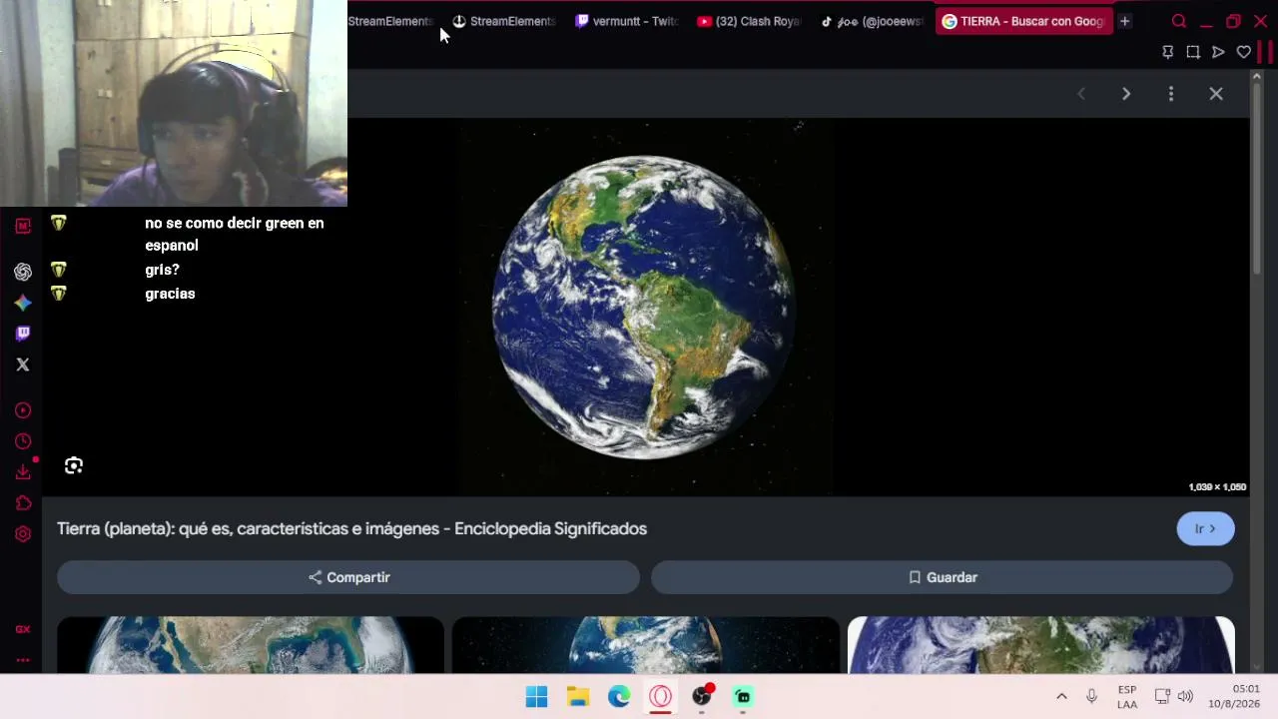Show hidden system tray icons
The image size is (1278, 719).
click(x=1061, y=697)
